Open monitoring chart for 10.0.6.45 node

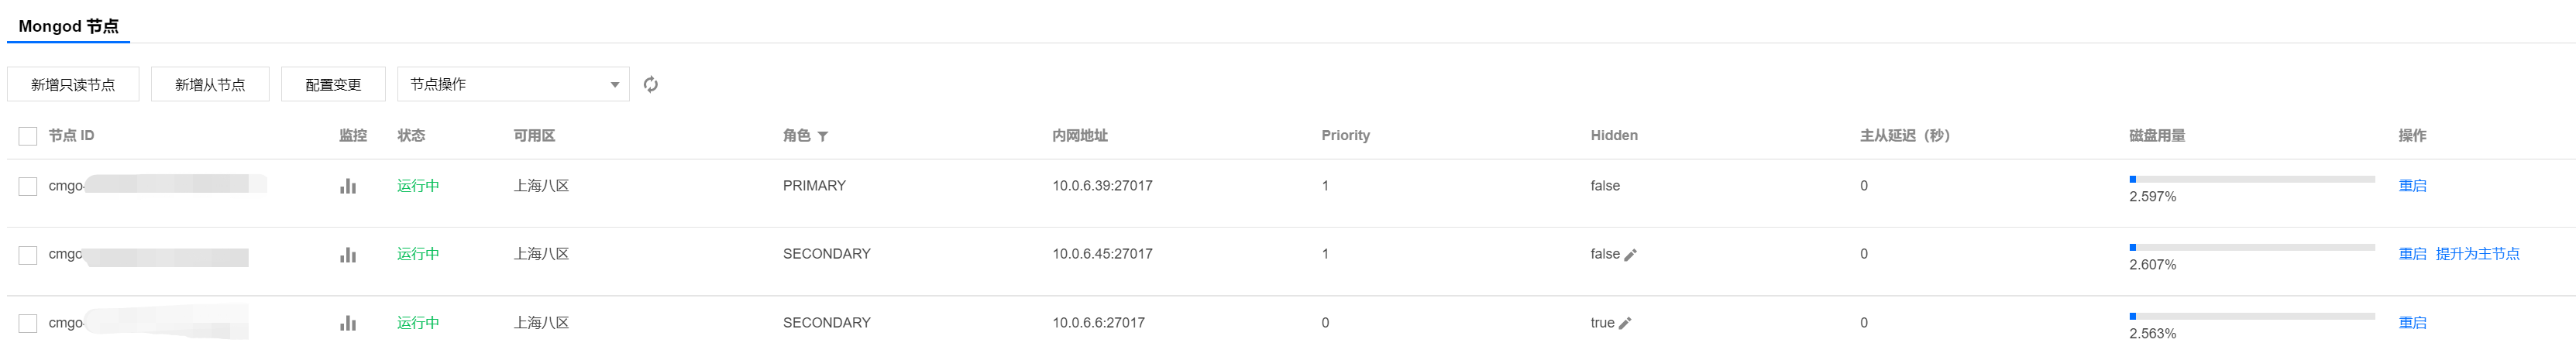pyautogui.click(x=348, y=255)
